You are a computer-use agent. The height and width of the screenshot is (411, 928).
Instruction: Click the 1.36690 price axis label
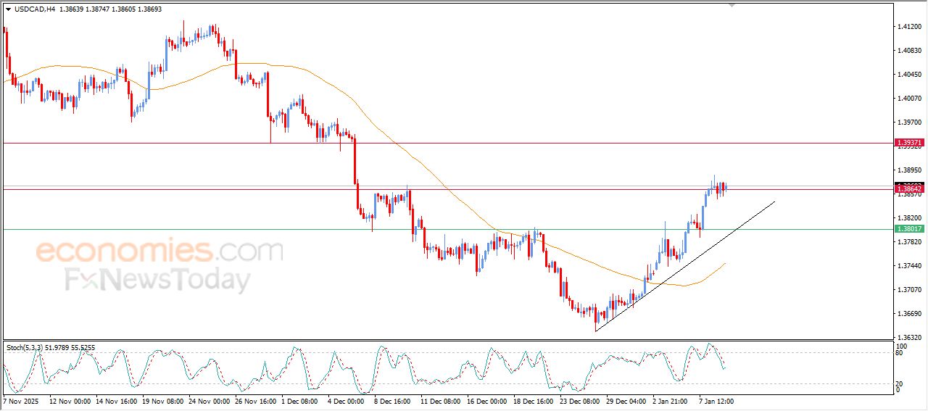click(x=909, y=314)
